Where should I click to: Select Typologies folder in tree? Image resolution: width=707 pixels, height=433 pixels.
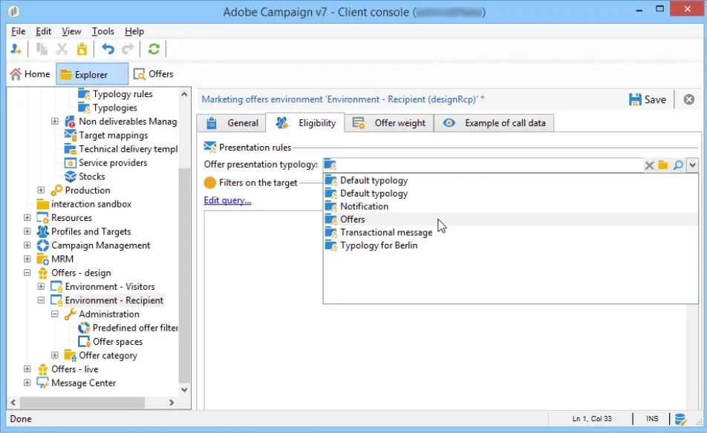click(114, 108)
